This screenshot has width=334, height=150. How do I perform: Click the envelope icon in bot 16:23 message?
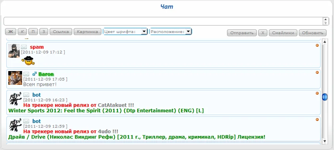[26, 95]
